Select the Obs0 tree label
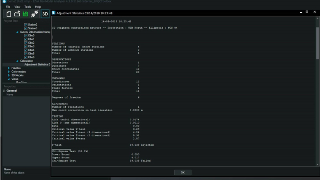The image size is (320, 180). click(31, 36)
